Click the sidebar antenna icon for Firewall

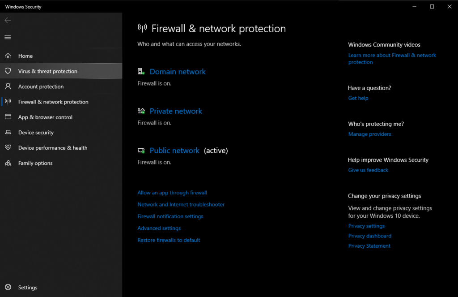8,102
